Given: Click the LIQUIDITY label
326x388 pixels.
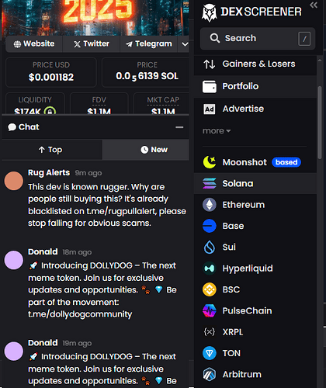Looking at the screenshot, I should 35,100.
